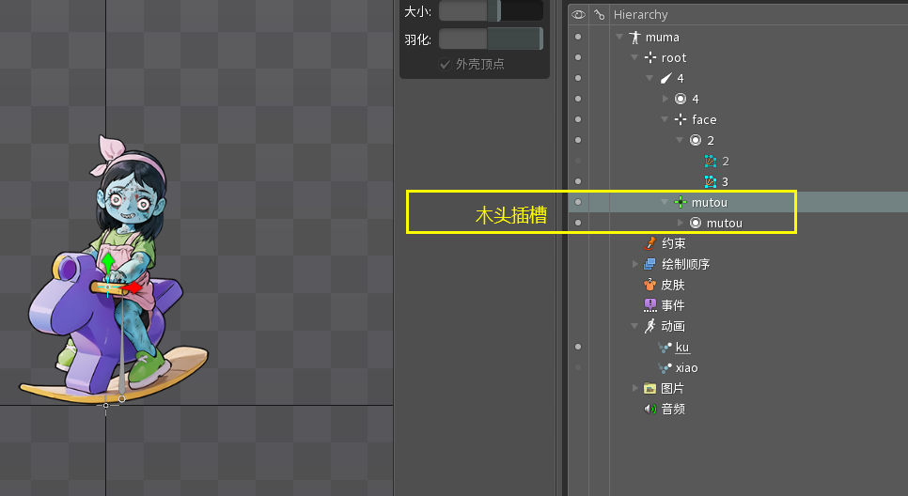This screenshot has width=908, height=496.
Task: Click the mesh attachment icon for 3
Action: (x=711, y=181)
